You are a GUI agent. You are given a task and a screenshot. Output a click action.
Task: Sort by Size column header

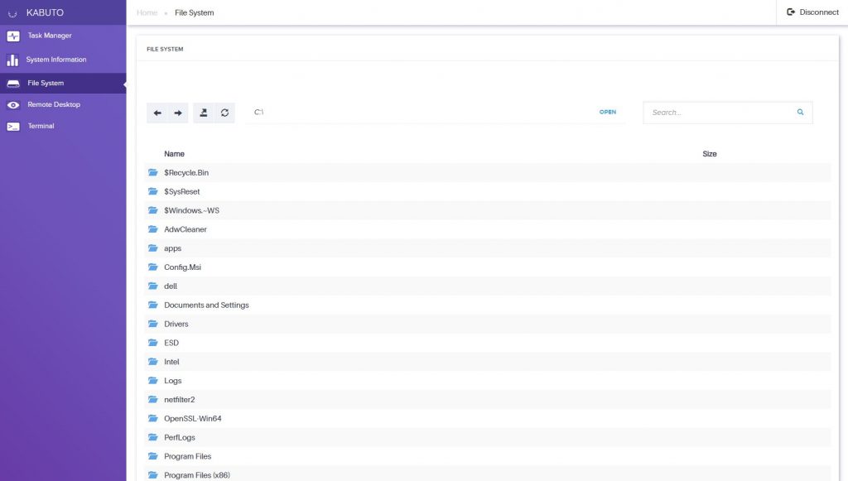[709, 154]
